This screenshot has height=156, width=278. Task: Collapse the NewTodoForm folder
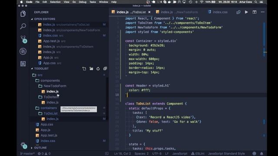click(x=55, y=86)
